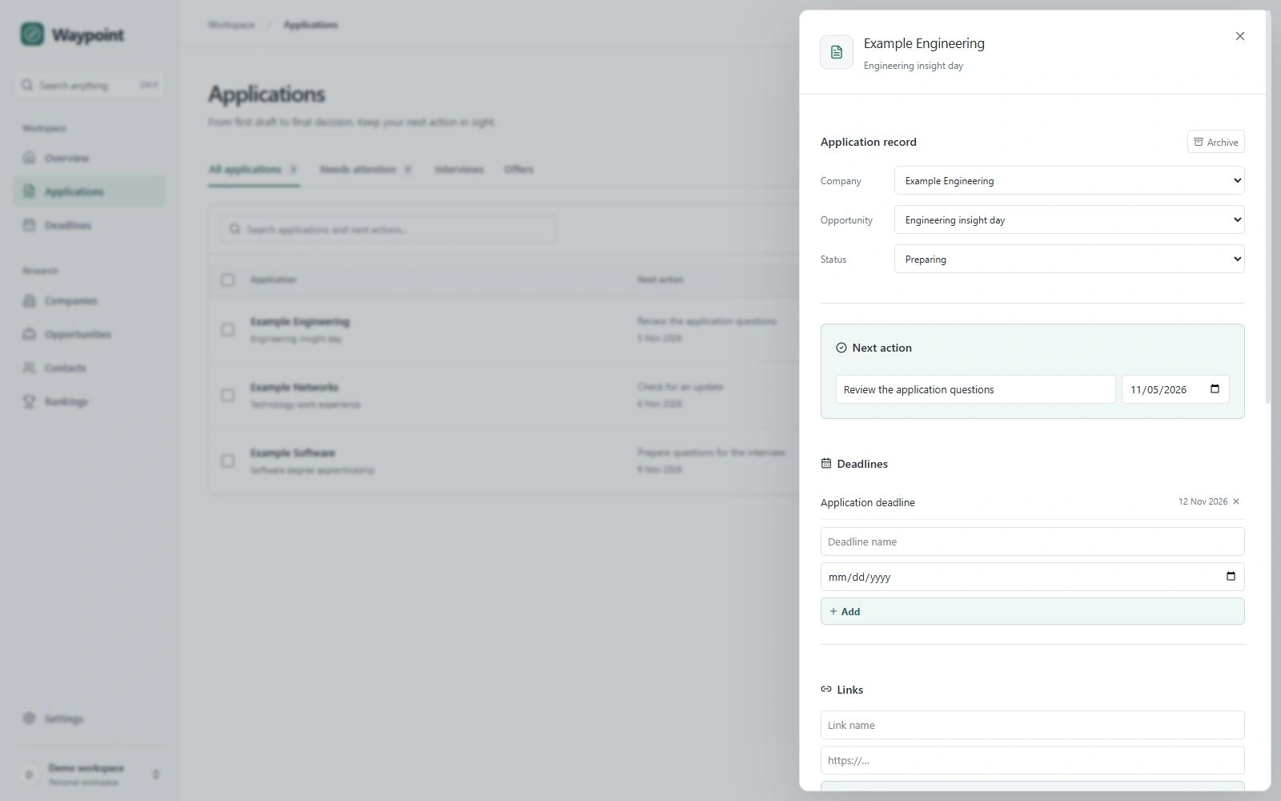Open Applications in the sidebar
This screenshot has height=801, width=1281.
[x=89, y=191]
